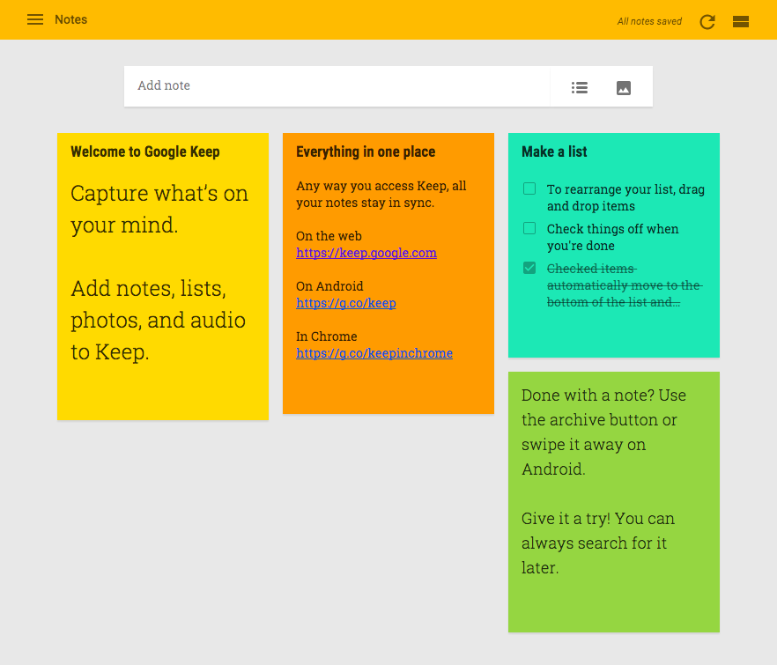Image resolution: width=777 pixels, height=665 pixels.
Task: Open the https://g.co/keep link
Action: tap(346, 303)
